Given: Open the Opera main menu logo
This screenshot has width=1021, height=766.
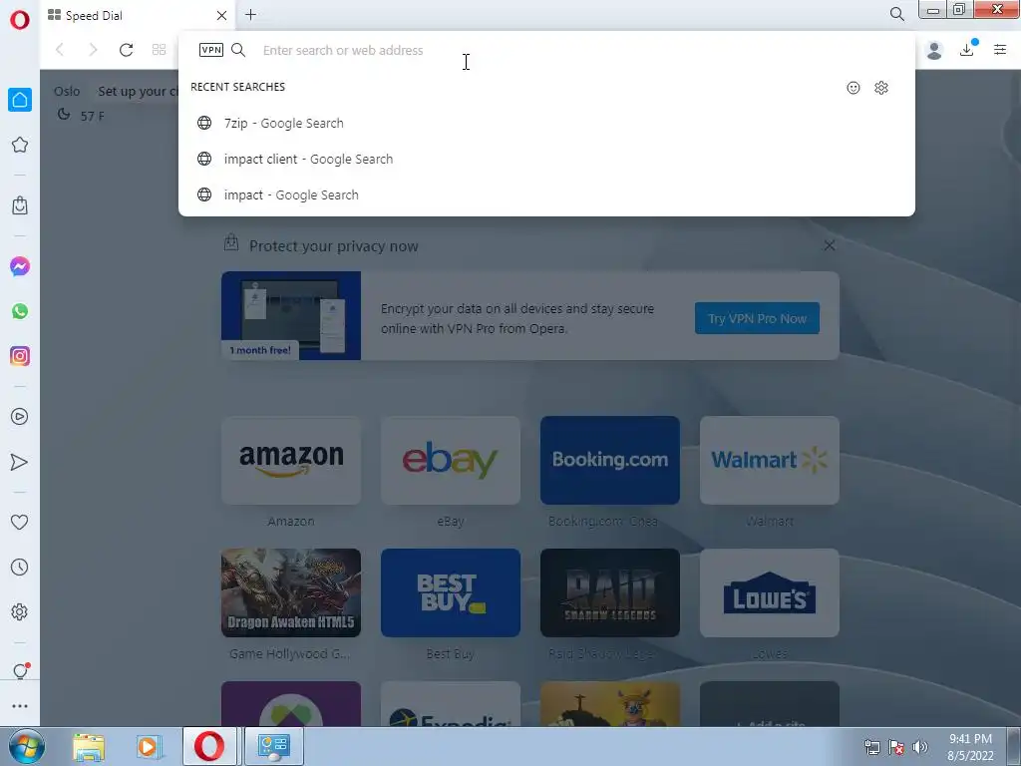Looking at the screenshot, I should (20, 20).
